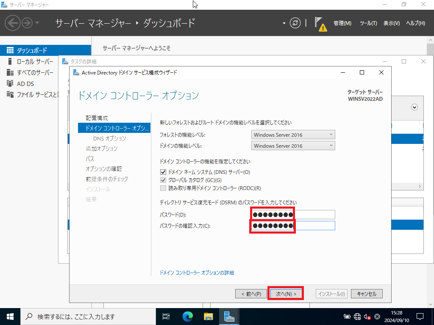Click the taskbar search box
The width and height of the screenshot is (434, 325).
88,317
